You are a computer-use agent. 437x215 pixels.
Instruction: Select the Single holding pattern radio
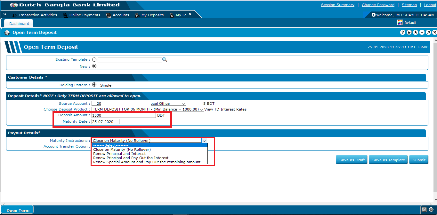[94, 85]
